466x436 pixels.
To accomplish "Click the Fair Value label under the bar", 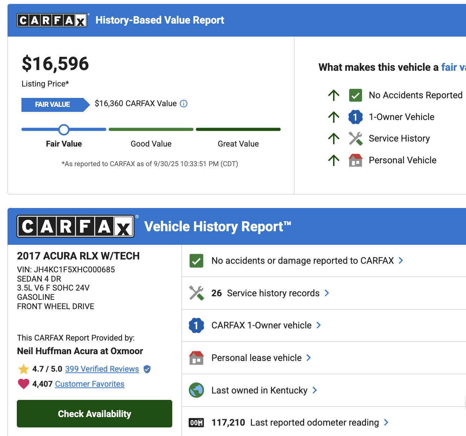I will (64, 144).
